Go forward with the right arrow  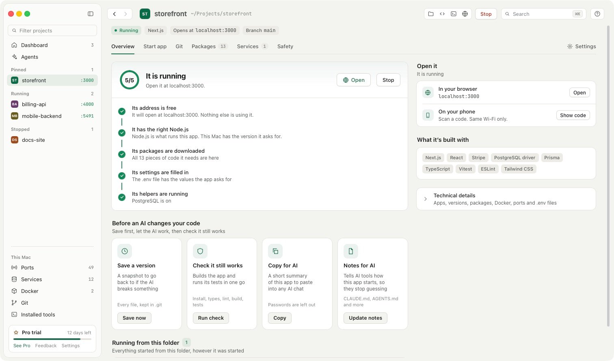[125, 14]
